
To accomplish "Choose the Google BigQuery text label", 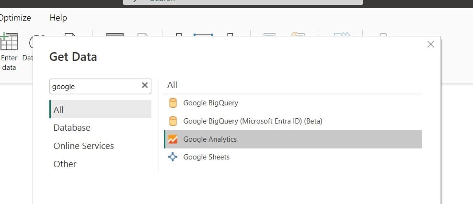I will pyautogui.click(x=210, y=103).
